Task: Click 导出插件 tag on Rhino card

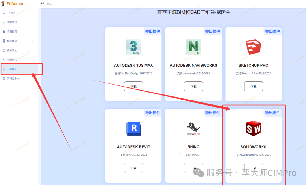Action: (212, 113)
